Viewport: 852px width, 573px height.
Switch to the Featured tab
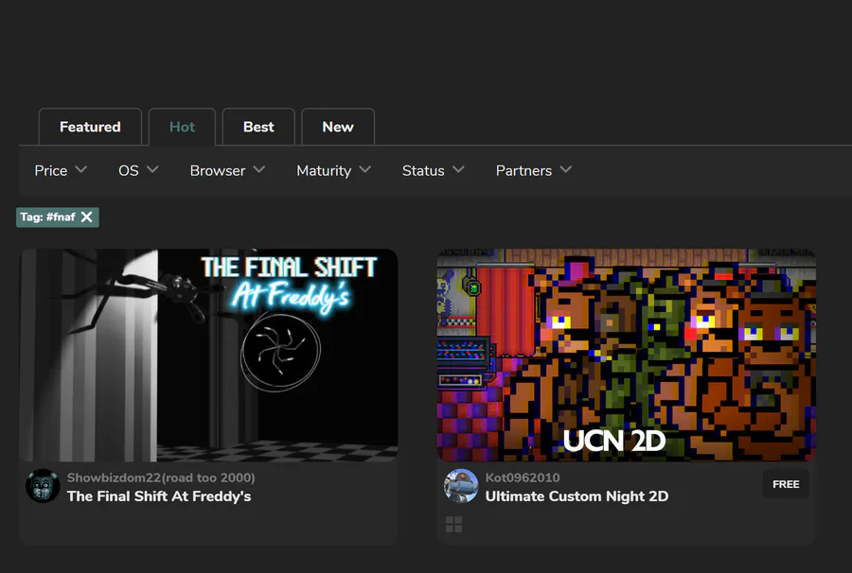click(x=90, y=127)
